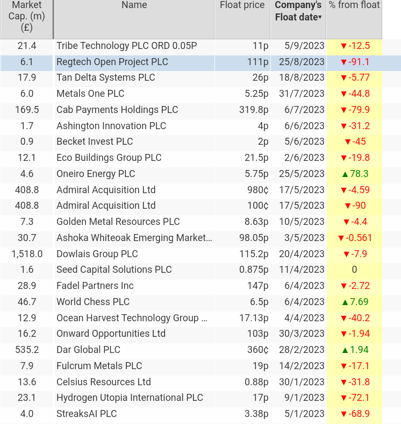Click the green up arrow beside 7.69
Image resolution: width=401 pixels, height=424 pixels.
pos(345,302)
